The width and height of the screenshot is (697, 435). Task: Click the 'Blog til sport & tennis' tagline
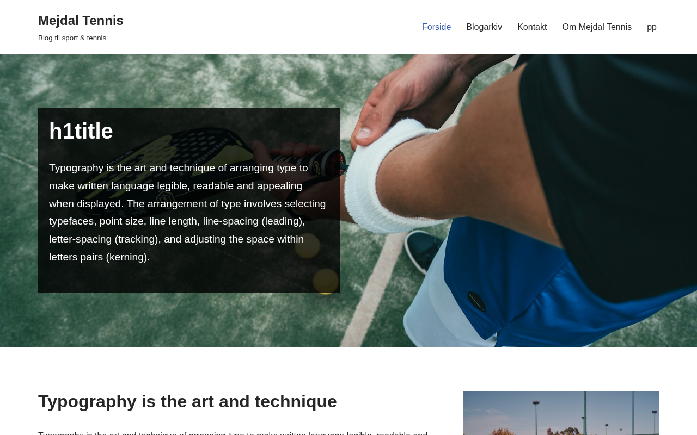tap(72, 38)
